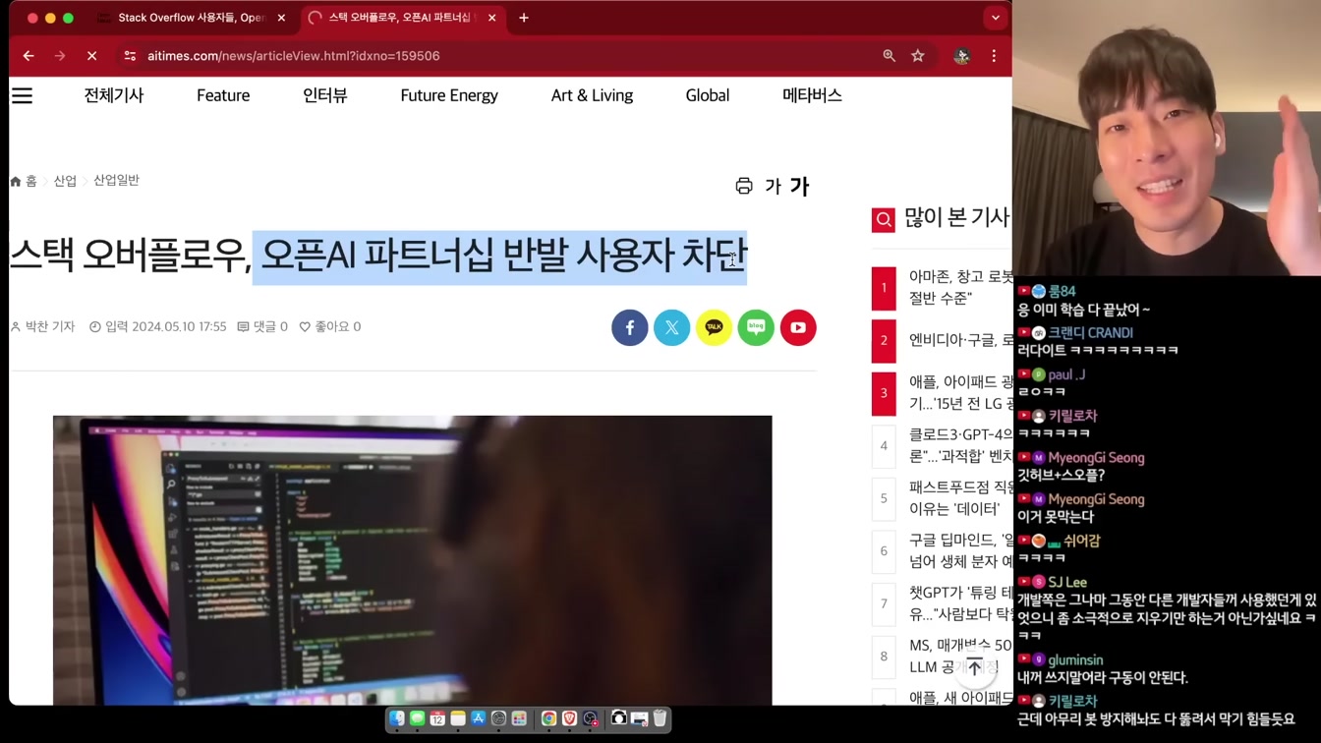This screenshot has height=743, width=1321.
Task: Increase font size with large 가
Action: tap(799, 186)
